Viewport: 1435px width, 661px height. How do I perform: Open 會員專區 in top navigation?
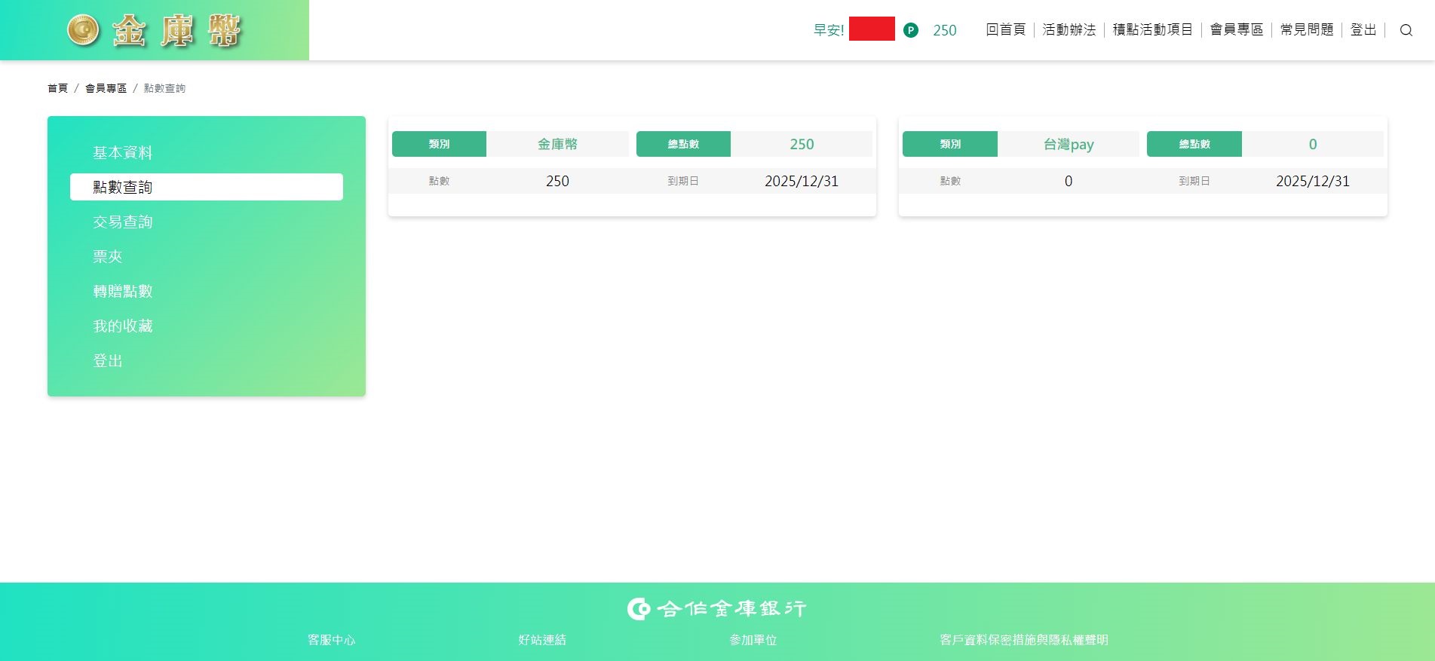pos(1236,29)
